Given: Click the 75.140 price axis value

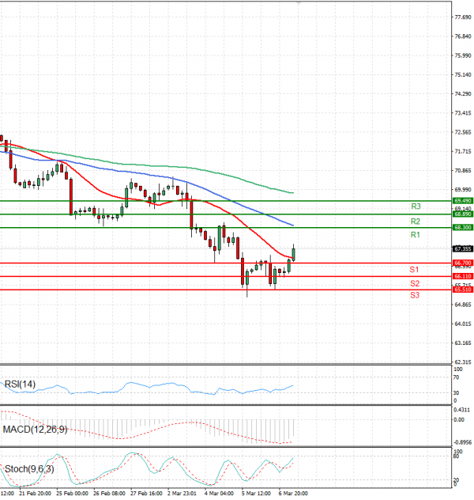Looking at the screenshot, I should click(x=463, y=75).
